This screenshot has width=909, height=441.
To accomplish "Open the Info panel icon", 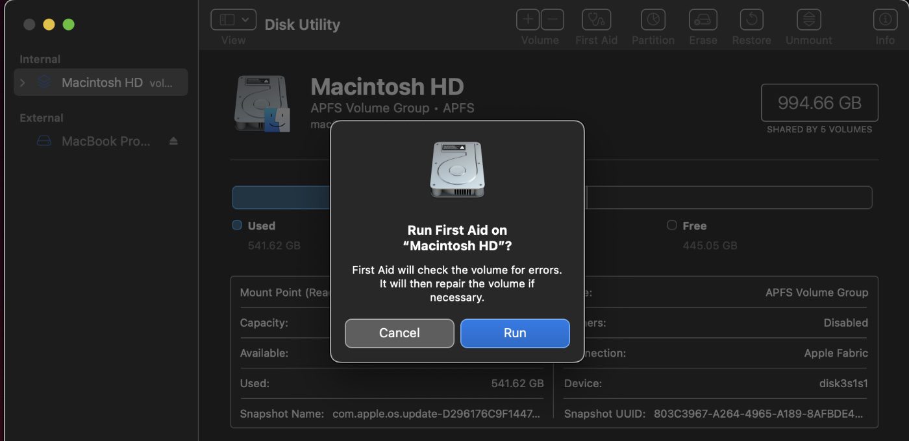I will tap(884, 20).
